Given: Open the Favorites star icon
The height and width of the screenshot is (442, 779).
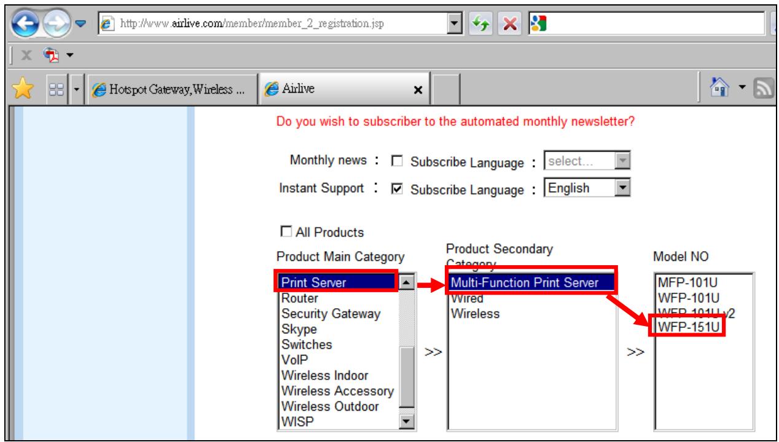Looking at the screenshot, I should coord(23,90).
